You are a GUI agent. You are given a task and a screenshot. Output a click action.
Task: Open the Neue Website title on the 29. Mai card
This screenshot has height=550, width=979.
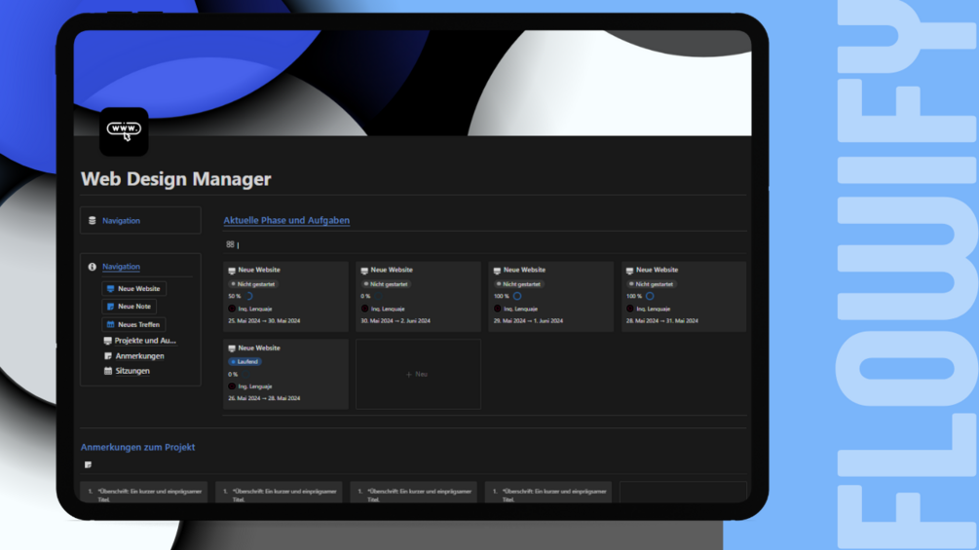point(524,270)
